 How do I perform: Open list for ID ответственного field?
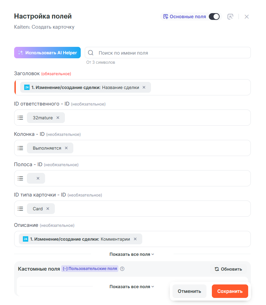[21, 118]
